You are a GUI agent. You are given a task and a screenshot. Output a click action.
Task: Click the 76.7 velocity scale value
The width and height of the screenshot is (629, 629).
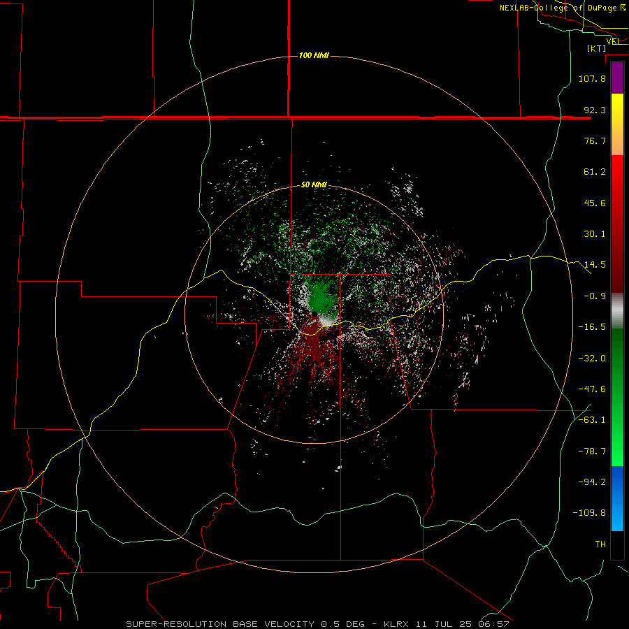[x=595, y=140]
